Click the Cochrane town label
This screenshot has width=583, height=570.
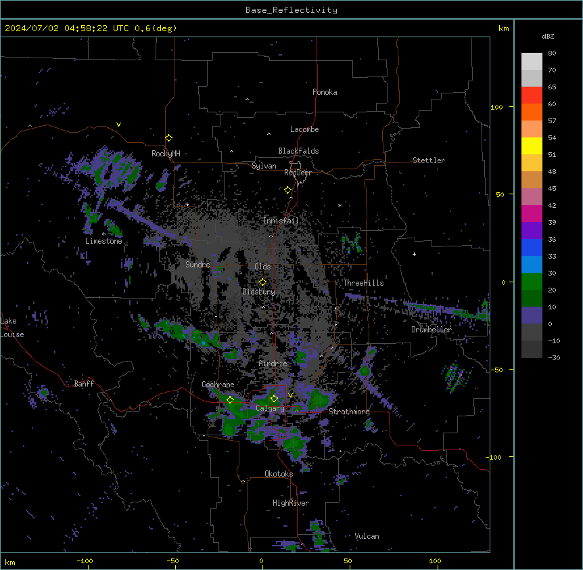click(218, 385)
